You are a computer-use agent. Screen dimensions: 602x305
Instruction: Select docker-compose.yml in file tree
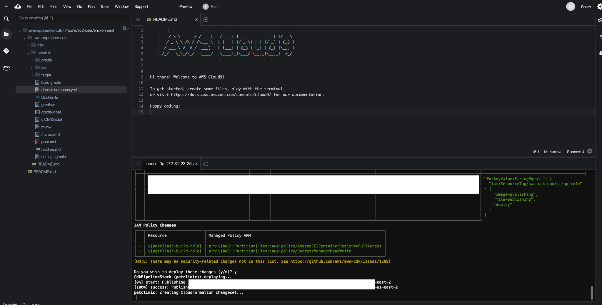71,90
